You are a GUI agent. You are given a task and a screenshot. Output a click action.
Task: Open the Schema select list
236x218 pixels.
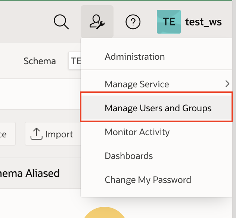tap(75, 60)
